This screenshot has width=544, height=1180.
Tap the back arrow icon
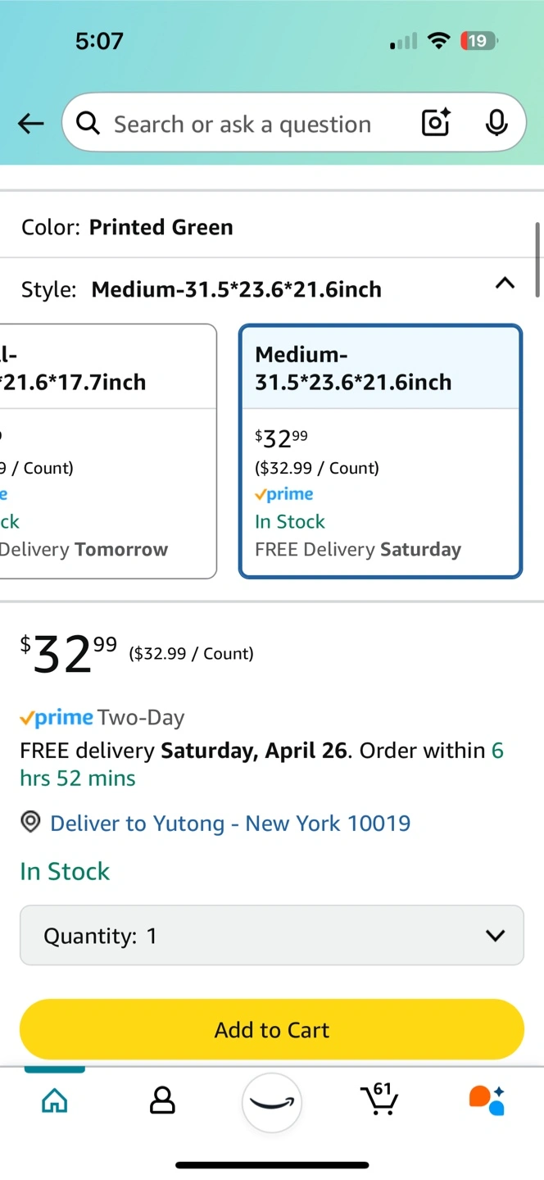(31, 124)
